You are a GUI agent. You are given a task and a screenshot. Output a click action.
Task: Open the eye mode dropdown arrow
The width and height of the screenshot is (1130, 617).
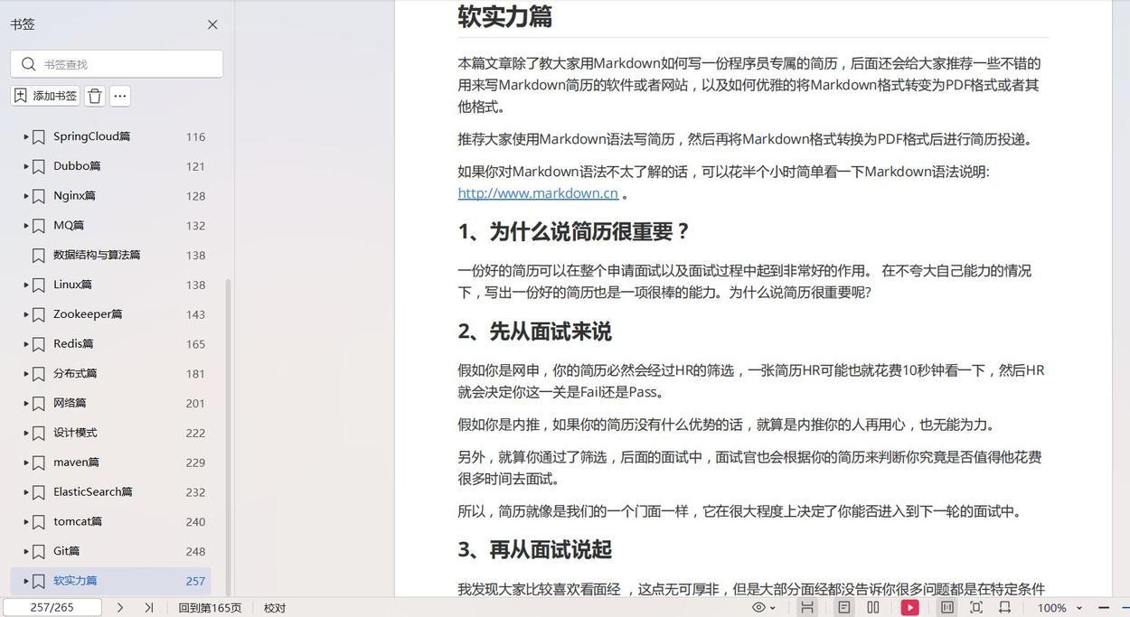coord(773,608)
